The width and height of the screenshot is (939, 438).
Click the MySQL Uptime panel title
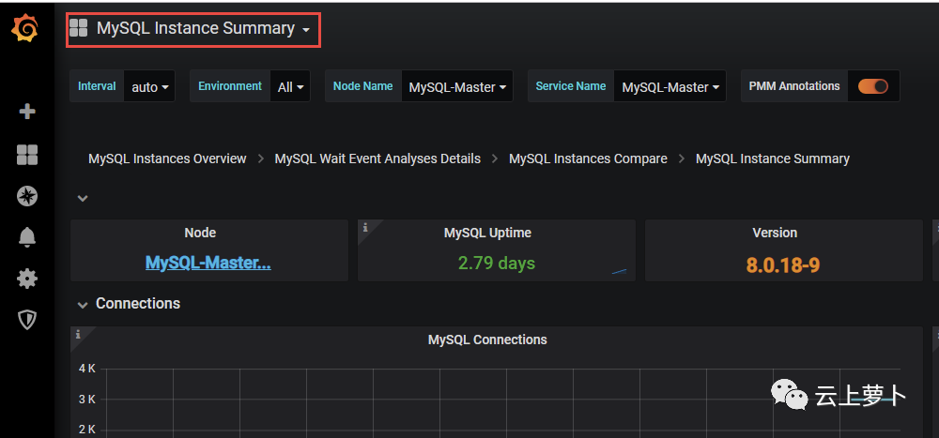point(487,233)
